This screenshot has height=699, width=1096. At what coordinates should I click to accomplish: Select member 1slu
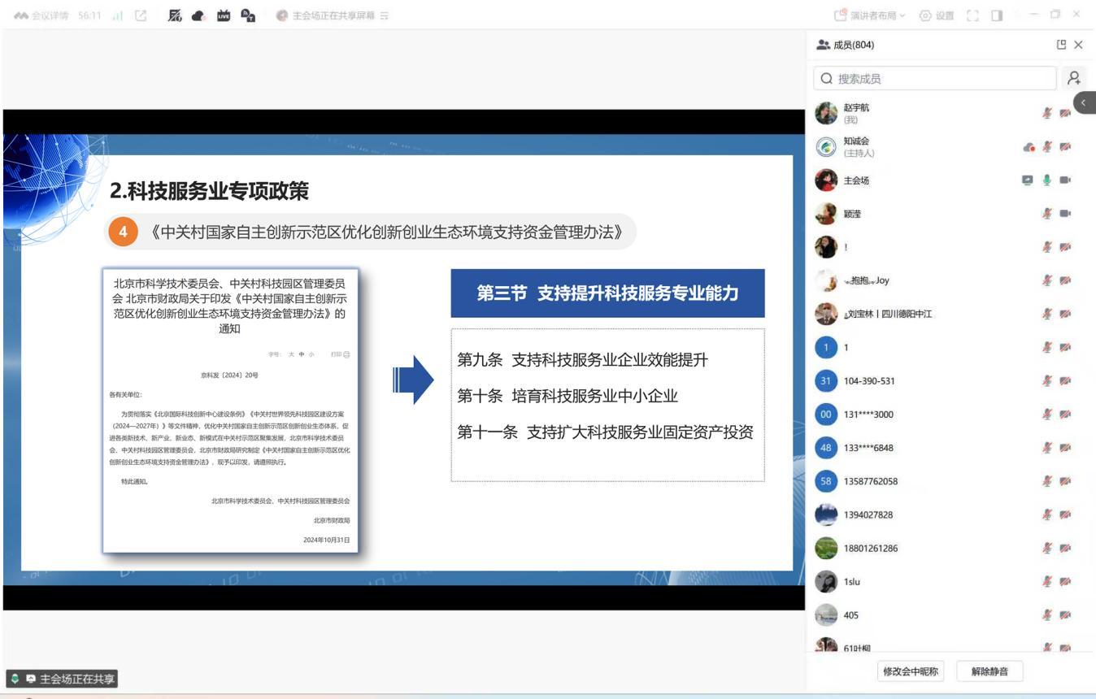click(950, 581)
